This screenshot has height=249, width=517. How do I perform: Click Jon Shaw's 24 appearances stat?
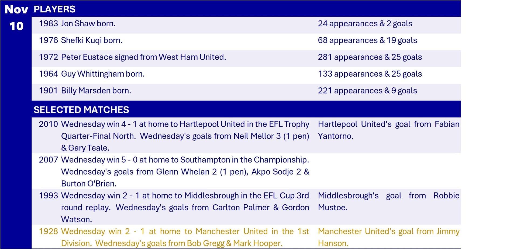[365, 24]
